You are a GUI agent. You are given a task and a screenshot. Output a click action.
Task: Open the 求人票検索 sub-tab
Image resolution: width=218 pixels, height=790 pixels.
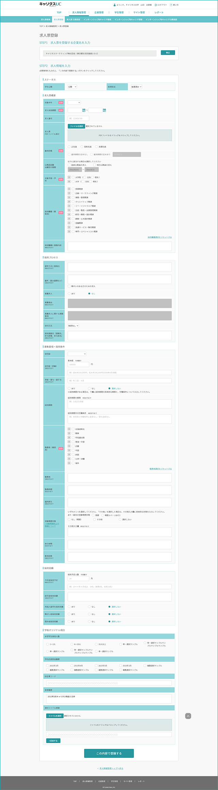click(x=46, y=19)
